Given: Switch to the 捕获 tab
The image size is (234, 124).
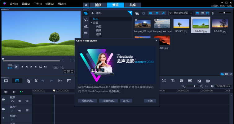Looking at the screenshot, I should pyautogui.click(x=98, y=5).
